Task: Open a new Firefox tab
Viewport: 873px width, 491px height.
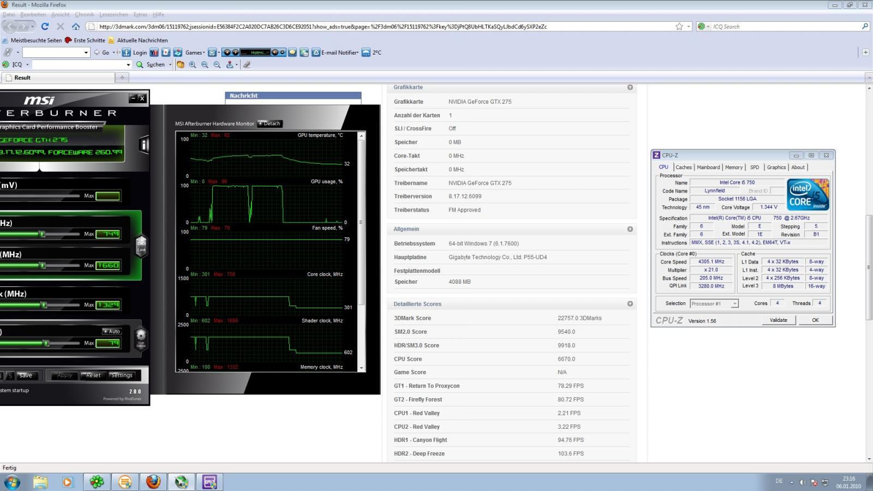Action: [122, 77]
